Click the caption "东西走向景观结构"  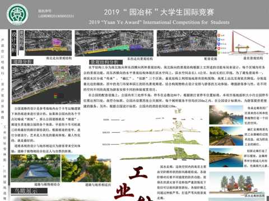(140, 59)
